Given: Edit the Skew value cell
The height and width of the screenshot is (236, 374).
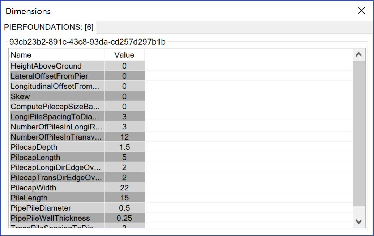Looking at the screenshot, I should pyautogui.click(x=124, y=96).
